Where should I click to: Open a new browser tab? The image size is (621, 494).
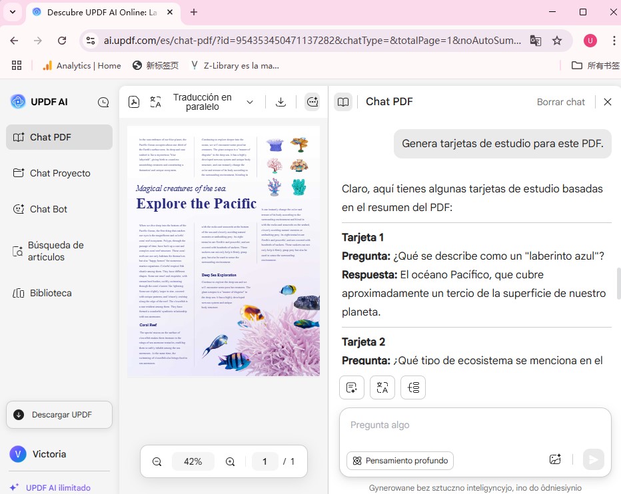194,12
